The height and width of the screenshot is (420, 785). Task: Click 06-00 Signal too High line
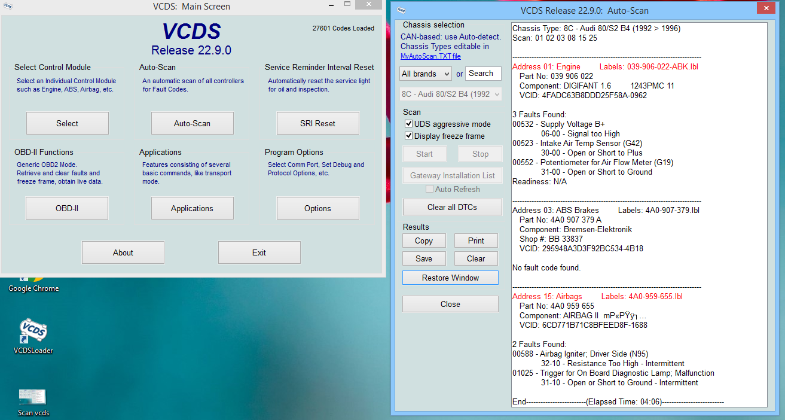tap(581, 133)
